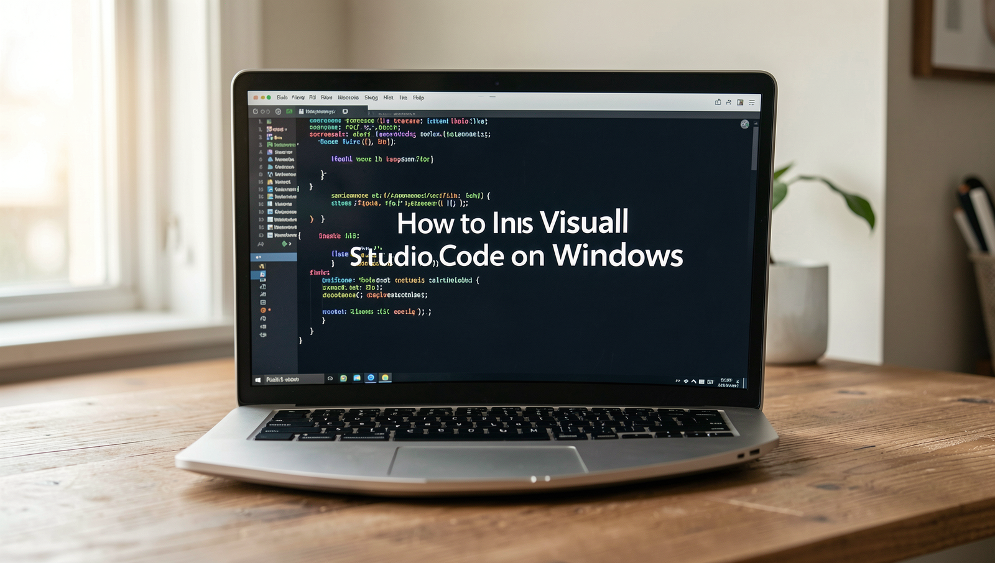Click the code line starting 'dooctaooa(;'
Screen dimensions: 995x563
pyautogui.click(x=375, y=295)
